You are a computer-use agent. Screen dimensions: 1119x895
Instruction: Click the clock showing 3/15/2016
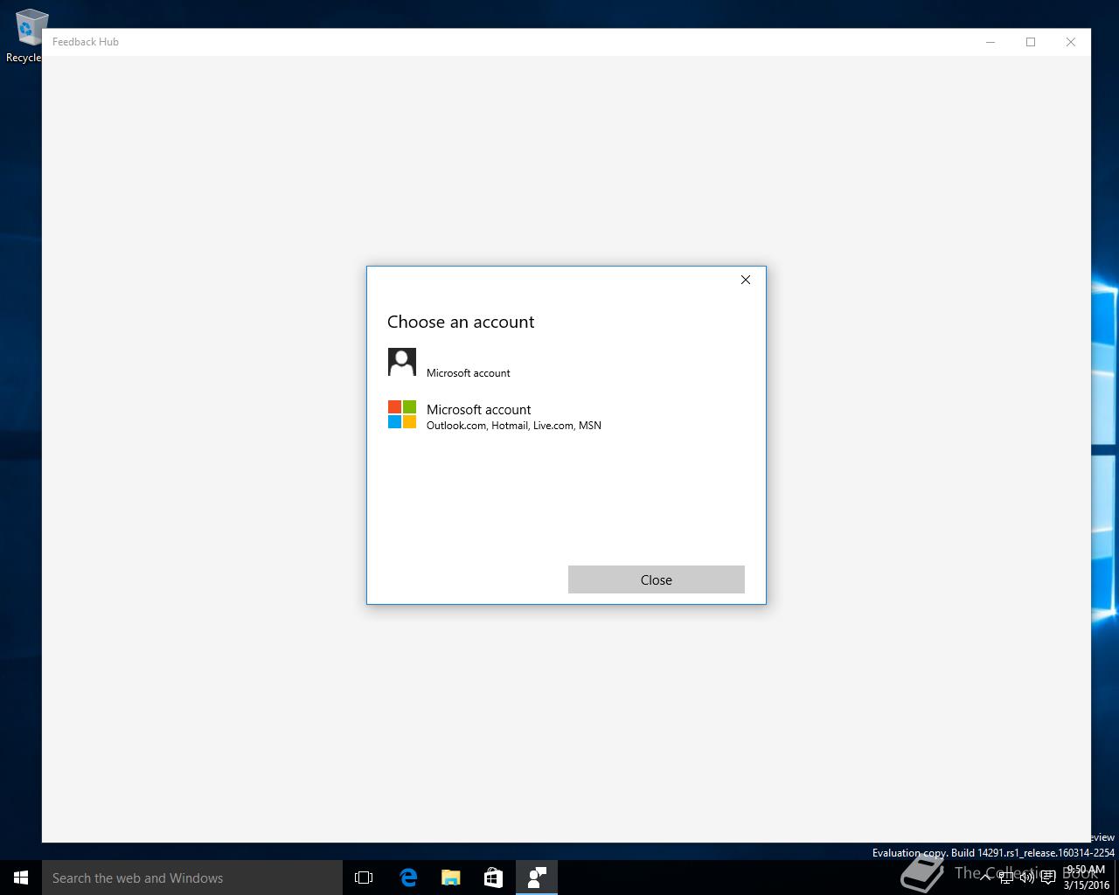[1086, 878]
